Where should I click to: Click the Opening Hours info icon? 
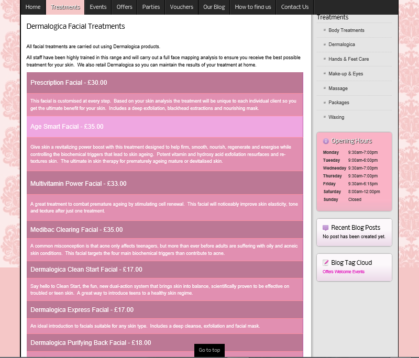(x=326, y=141)
